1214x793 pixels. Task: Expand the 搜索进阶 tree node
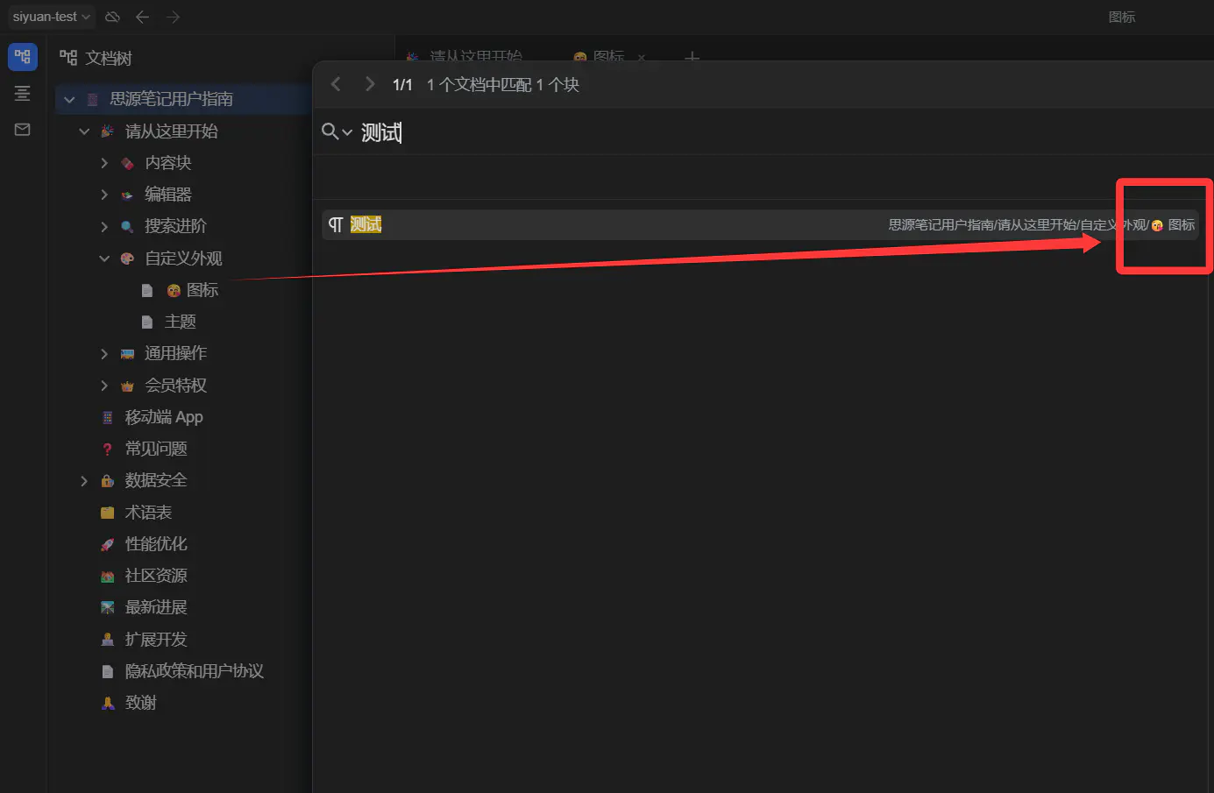(104, 226)
